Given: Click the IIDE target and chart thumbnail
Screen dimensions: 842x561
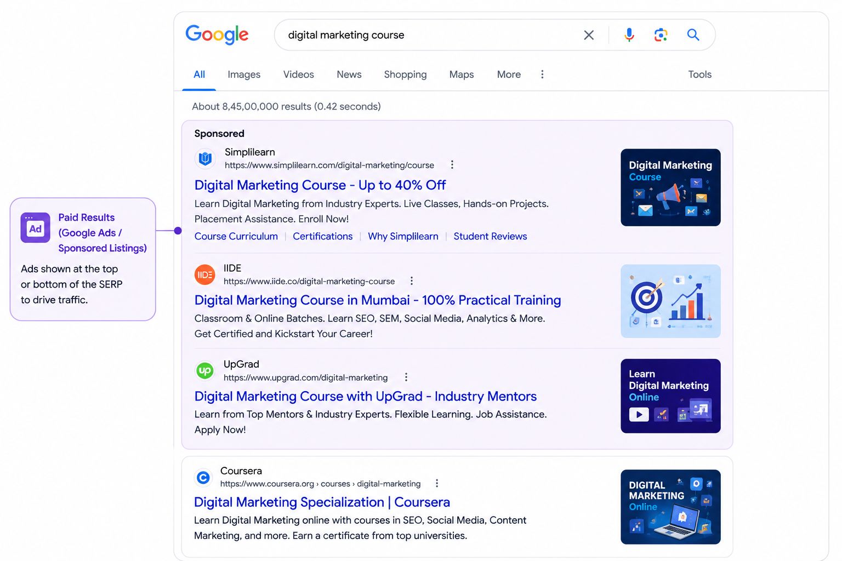Looking at the screenshot, I should coord(670,301).
